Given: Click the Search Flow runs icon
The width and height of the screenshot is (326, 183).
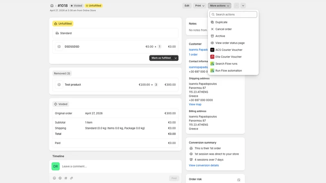Looking at the screenshot, I should 212,64.
